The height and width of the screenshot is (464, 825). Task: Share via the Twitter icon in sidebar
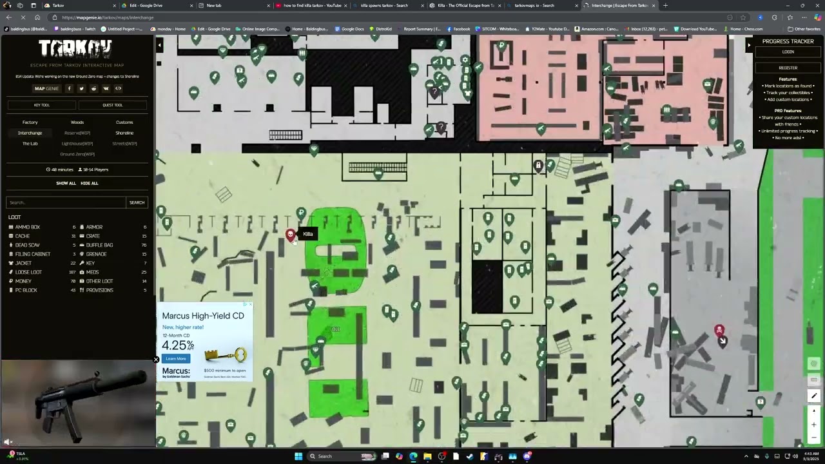tap(81, 88)
